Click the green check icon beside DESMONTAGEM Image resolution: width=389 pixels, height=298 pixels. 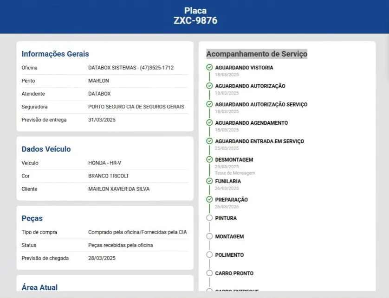pyautogui.click(x=209, y=159)
